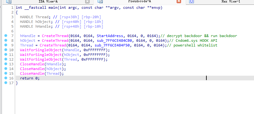Image resolution: width=254 pixels, height=114 pixels.
Task: Click the main function name
Action: [53, 8]
